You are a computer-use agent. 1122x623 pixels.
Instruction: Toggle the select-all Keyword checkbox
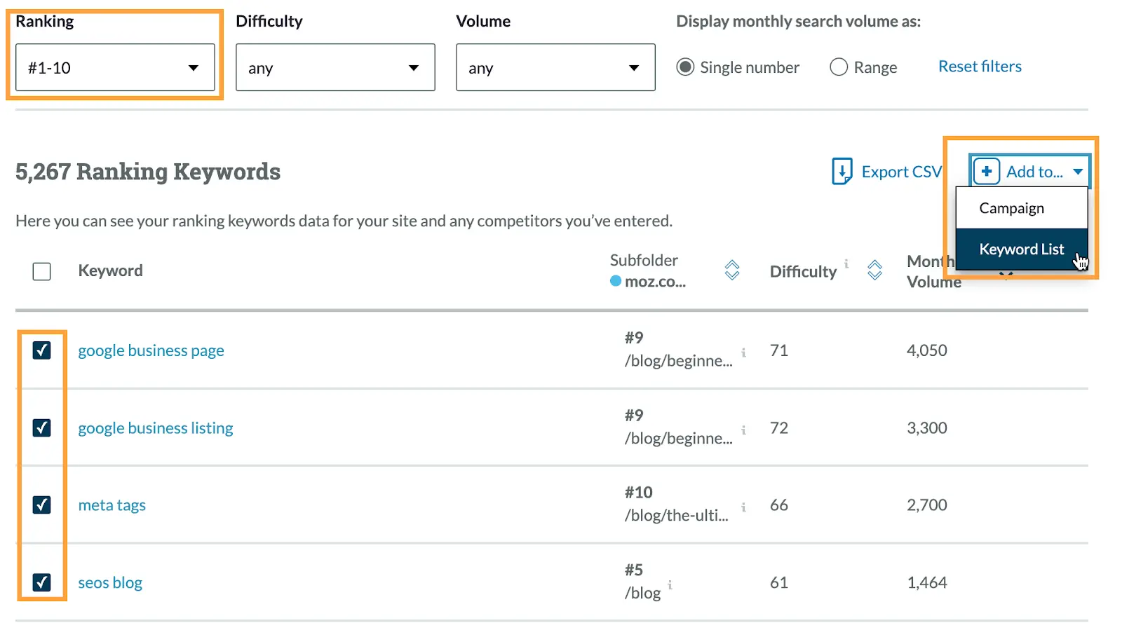[x=42, y=271]
